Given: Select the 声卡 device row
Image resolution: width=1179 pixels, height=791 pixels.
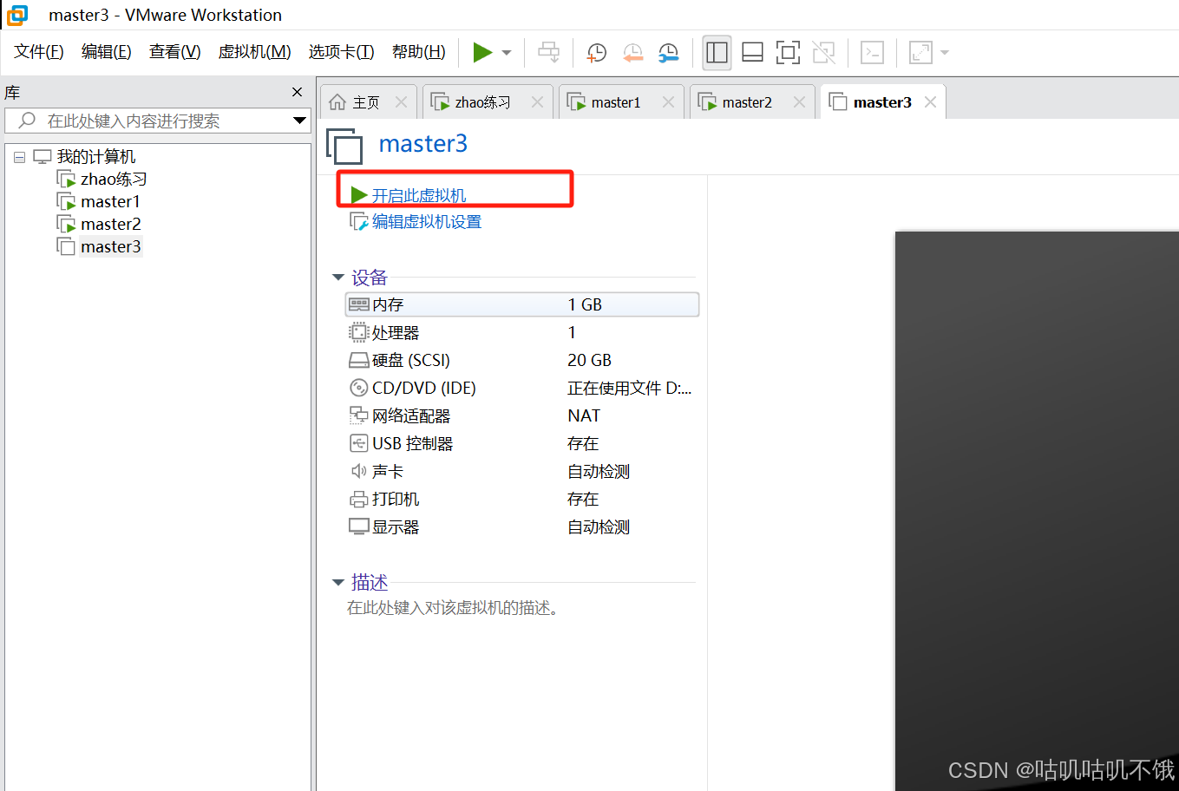Looking at the screenshot, I should (x=522, y=471).
